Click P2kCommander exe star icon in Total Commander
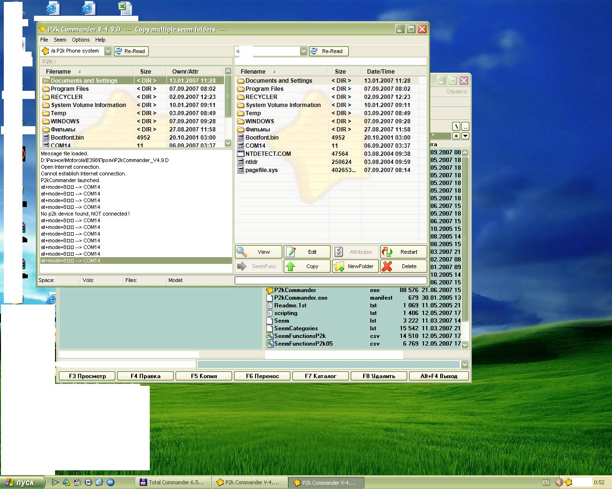Viewport: 612px width, 489px height. (270, 290)
